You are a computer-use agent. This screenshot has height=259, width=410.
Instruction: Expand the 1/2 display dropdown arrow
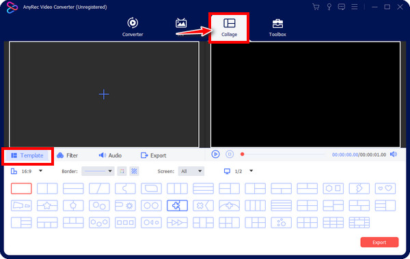[251, 171]
